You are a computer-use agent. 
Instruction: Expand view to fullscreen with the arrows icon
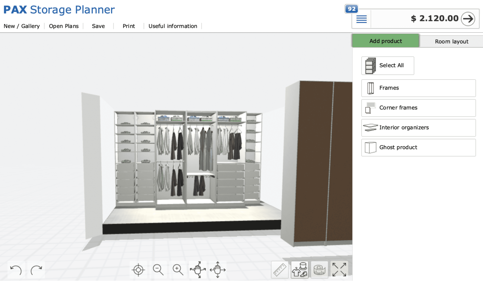pos(339,269)
